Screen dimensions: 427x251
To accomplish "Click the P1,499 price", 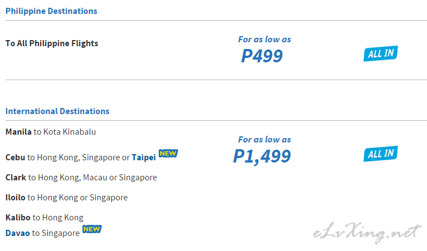I will (x=262, y=156).
